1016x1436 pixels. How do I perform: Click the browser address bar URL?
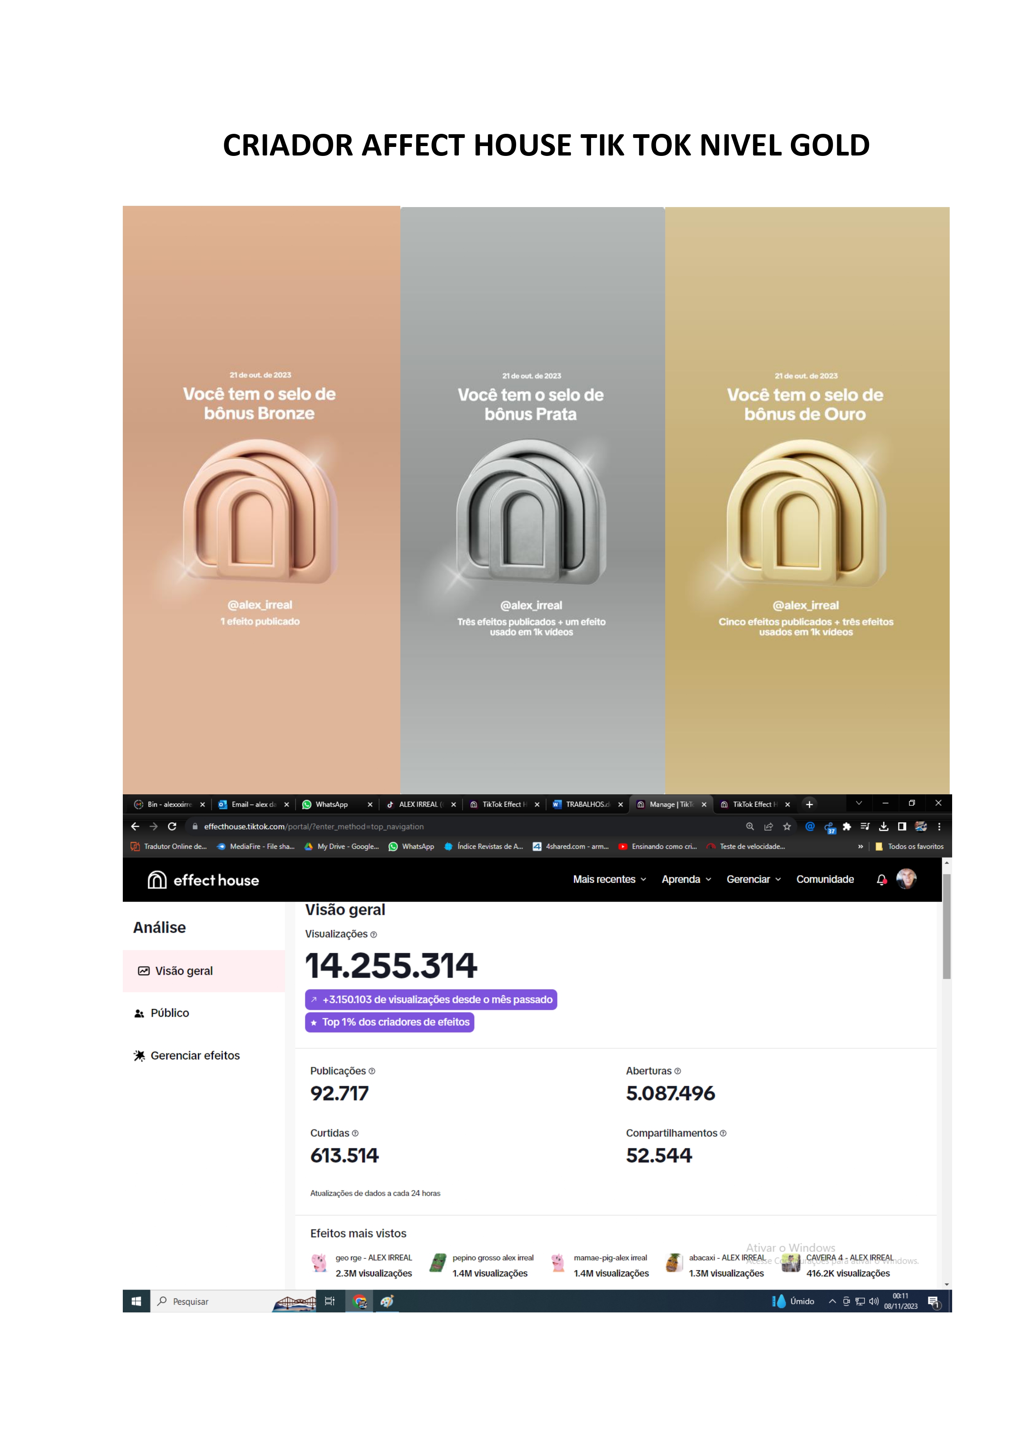314,826
